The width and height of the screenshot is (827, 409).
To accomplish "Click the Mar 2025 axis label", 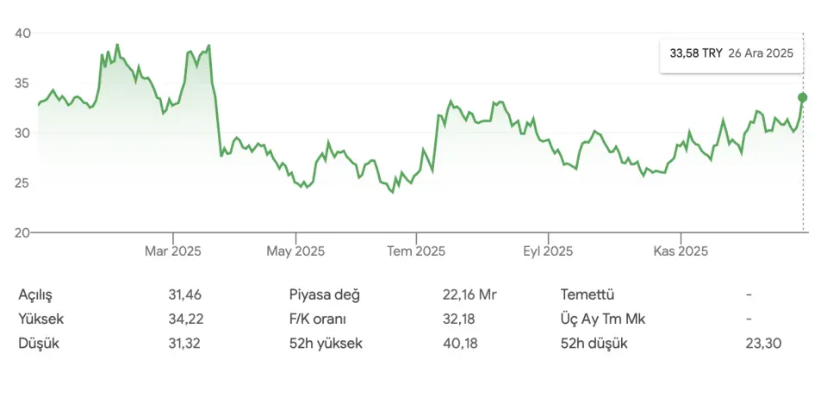I will click(x=172, y=251).
